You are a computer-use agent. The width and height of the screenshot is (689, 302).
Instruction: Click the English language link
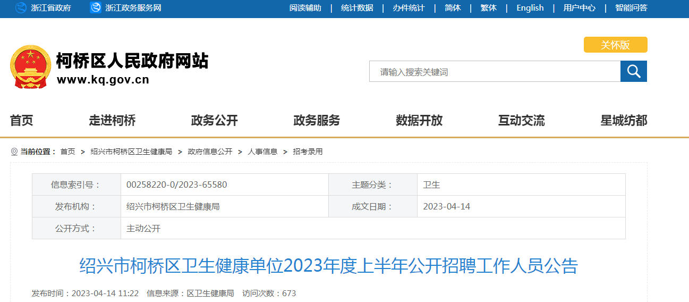tap(530, 8)
